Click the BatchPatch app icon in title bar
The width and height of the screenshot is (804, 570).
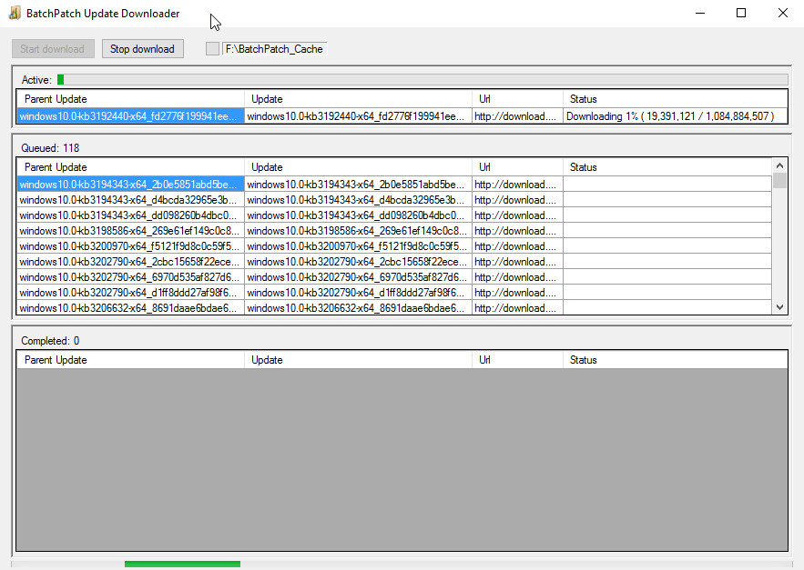point(15,13)
